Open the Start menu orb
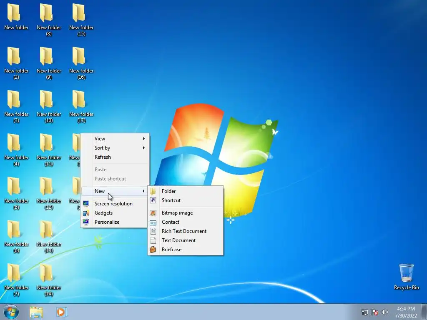Screen dimensions: 427x320 click(11, 312)
